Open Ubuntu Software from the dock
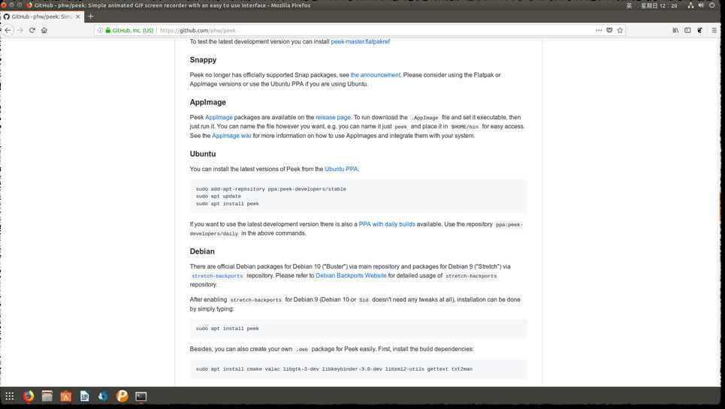The height and width of the screenshot is (409, 725). pyautogui.click(x=66, y=396)
